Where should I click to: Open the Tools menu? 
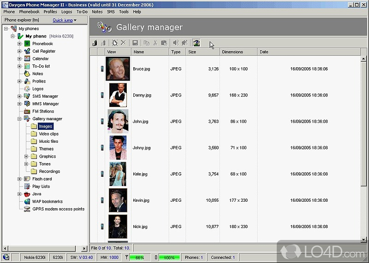pyautogui.click(x=124, y=12)
